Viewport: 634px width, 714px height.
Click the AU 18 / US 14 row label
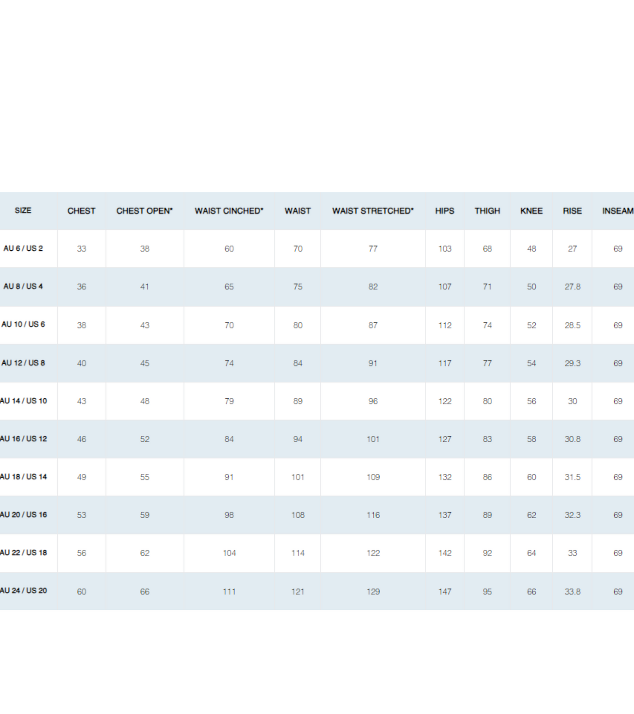[x=23, y=476]
